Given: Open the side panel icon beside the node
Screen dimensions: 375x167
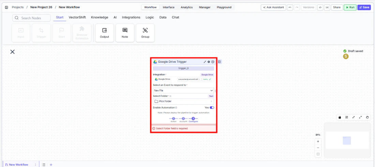Looking at the screenshot, I should coord(220,62).
